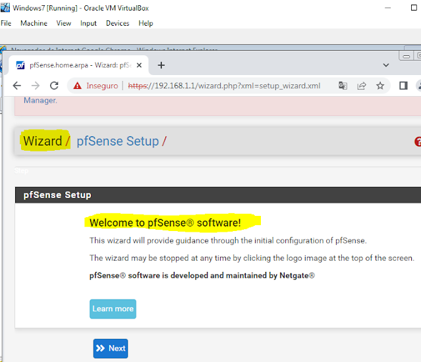This screenshot has height=362, width=421.
Task: Maximize the VirtualBox window
Action: tap(414, 8)
